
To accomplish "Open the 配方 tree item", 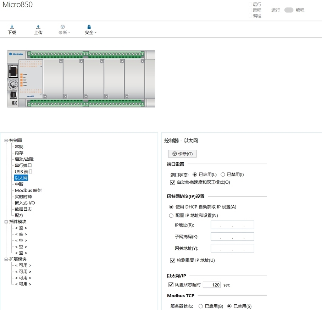I will pos(19,215).
